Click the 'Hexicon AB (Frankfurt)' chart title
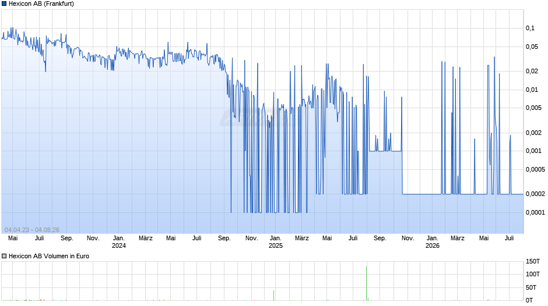Image resolution: width=548 pixels, height=306 pixels. 41,4
